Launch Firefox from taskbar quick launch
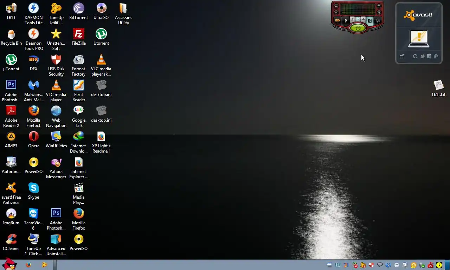This screenshot has height=270, width=450. (x=28, y=265)
